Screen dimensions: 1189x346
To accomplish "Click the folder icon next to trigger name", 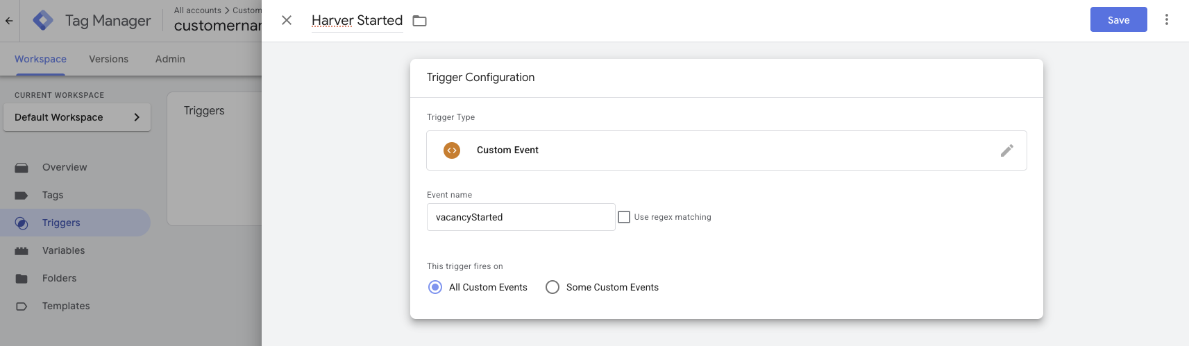I will [x=419, y=21].
